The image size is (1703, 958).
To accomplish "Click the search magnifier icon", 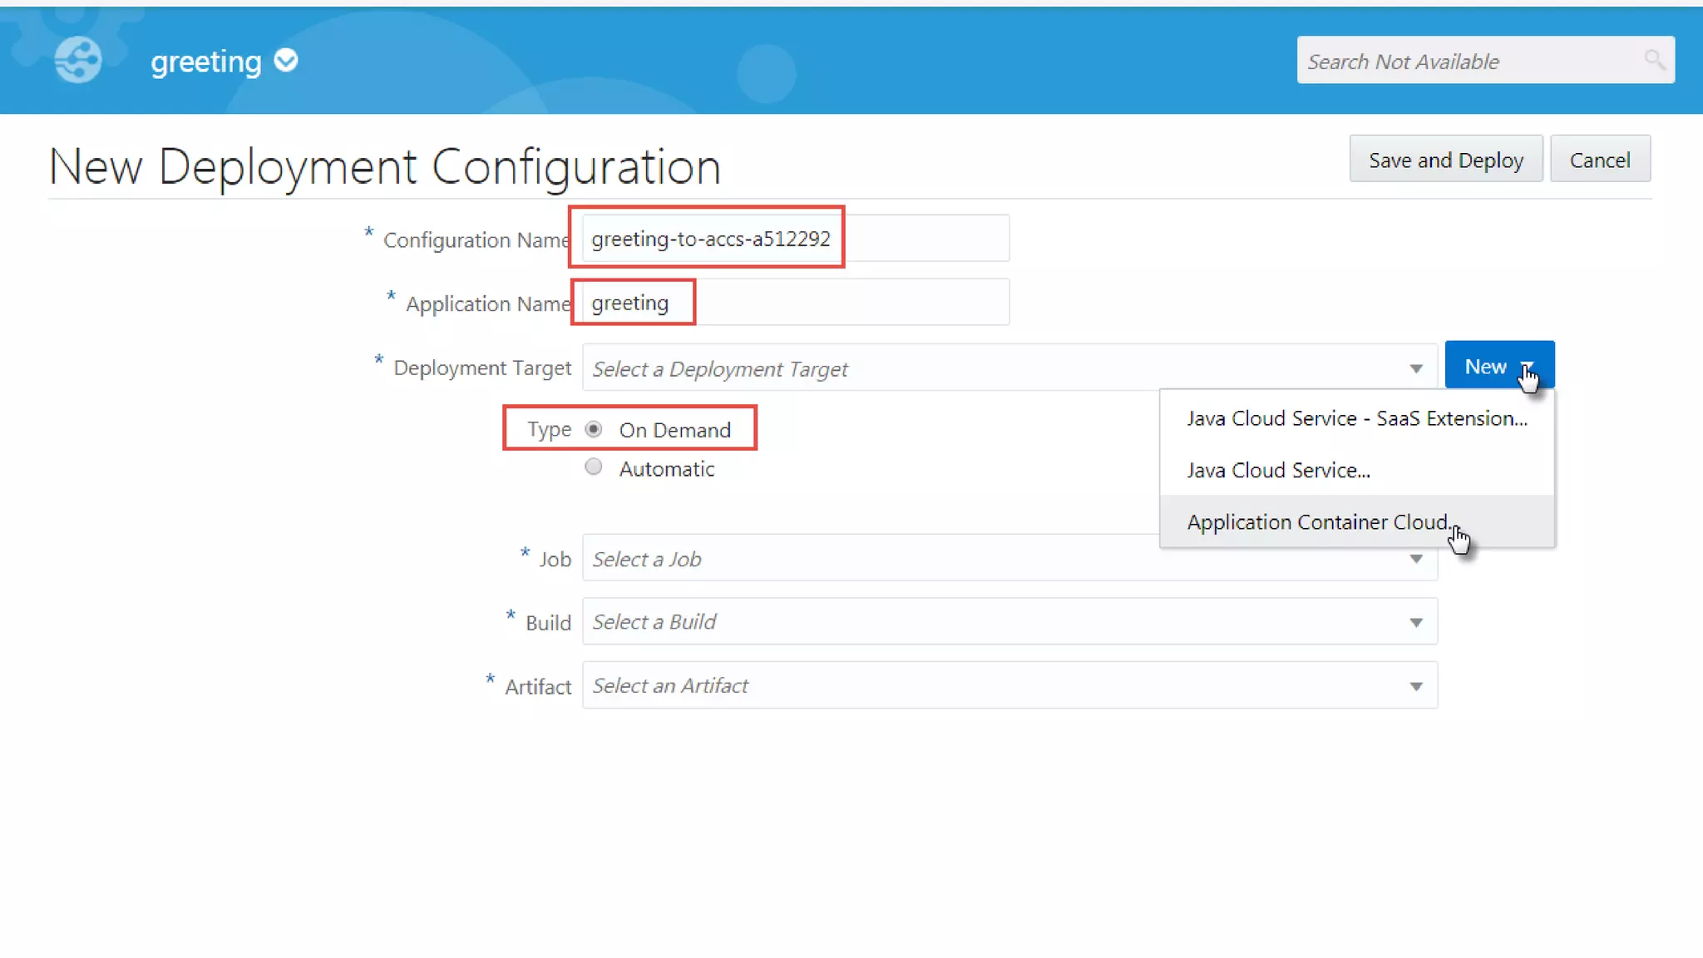I will (1654, 60).
